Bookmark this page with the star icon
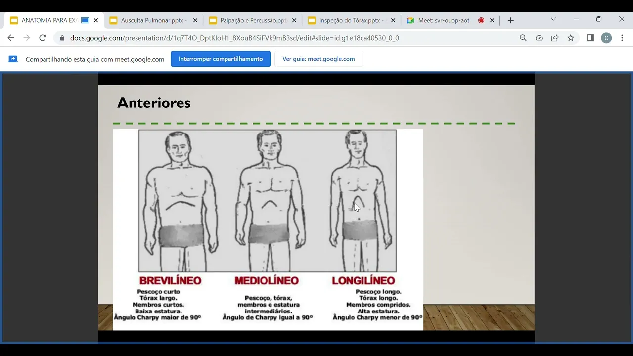Image resolution: width=633 pixels, height=356 pixels. [x=571, y=38]
